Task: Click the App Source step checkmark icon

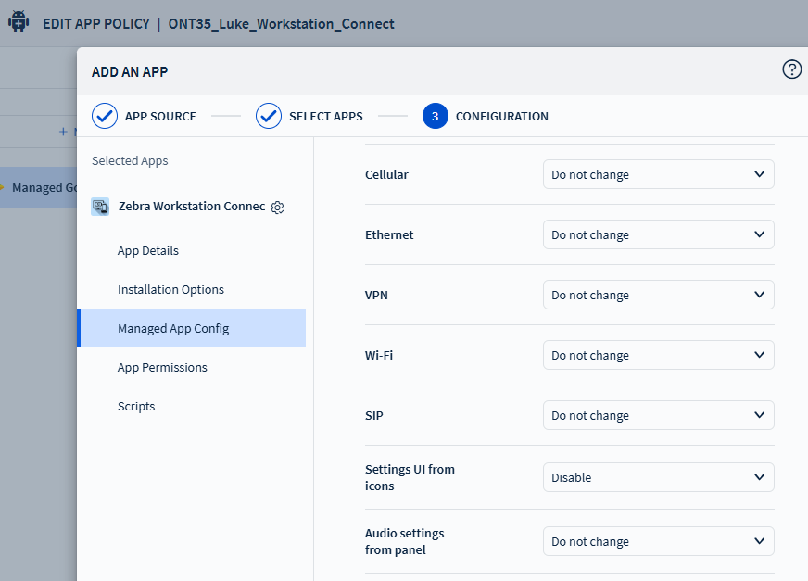Action: pyautogui.click(x=105, y=116)
